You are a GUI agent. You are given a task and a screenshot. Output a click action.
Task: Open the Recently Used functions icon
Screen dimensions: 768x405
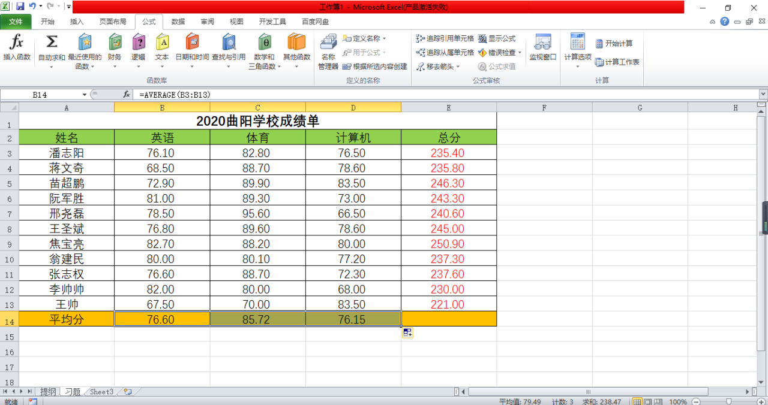(x=85, y=42)
